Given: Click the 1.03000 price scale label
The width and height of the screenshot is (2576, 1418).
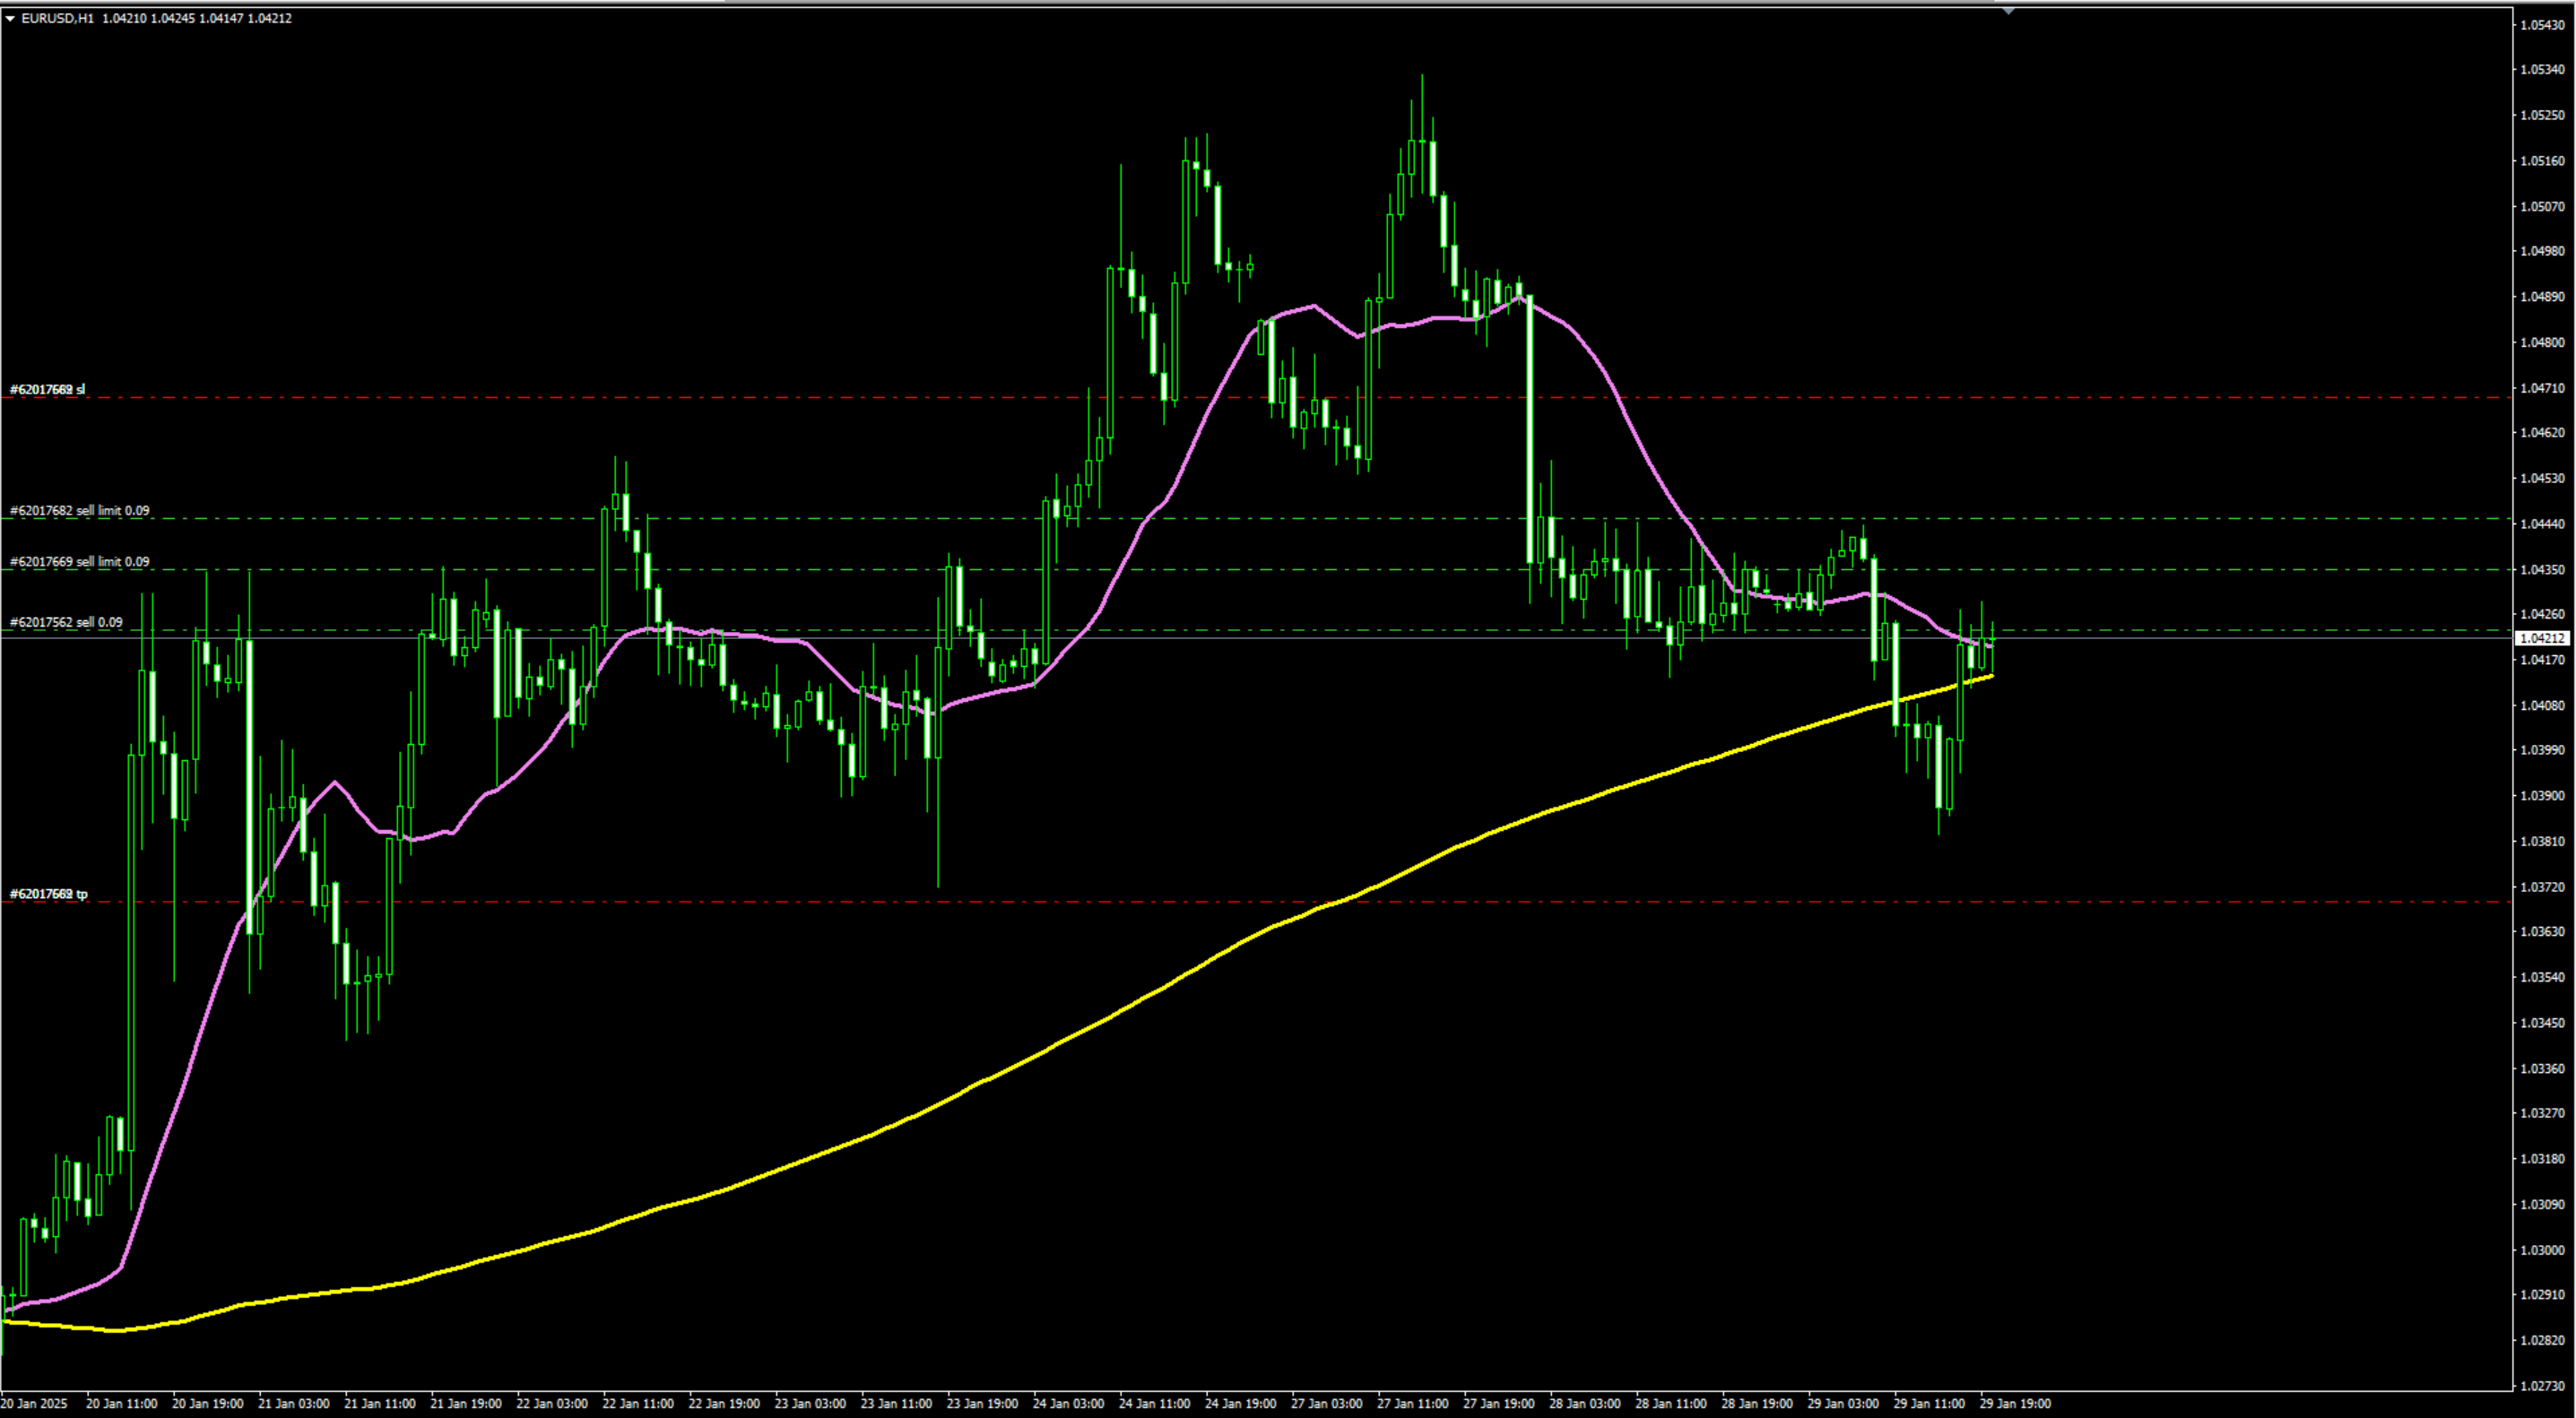Looking at the screenshot, I should pyautogui.click(x=2541, y=1251).
